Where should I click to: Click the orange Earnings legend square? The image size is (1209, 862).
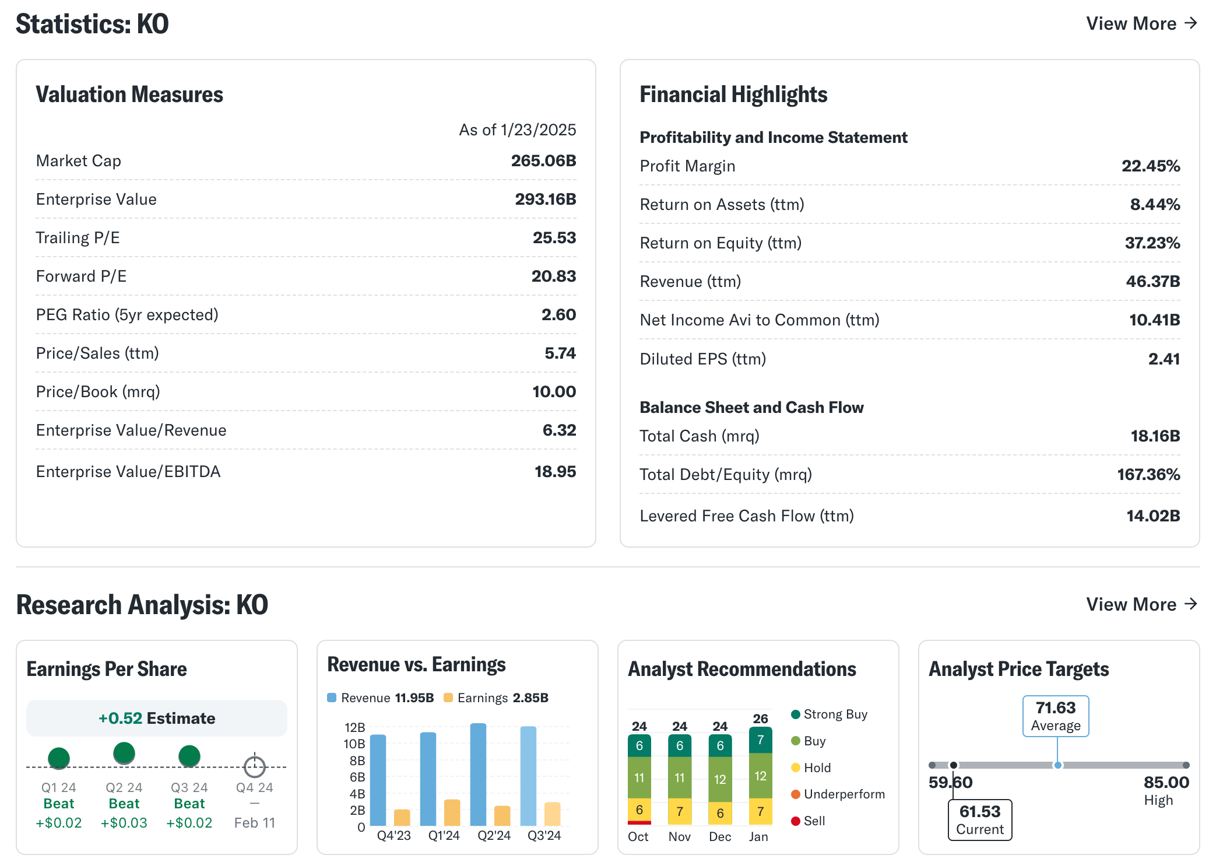click(x=448, y=698)
